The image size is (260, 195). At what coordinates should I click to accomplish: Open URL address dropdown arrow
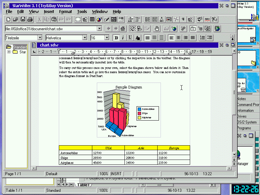pos(99,29)
